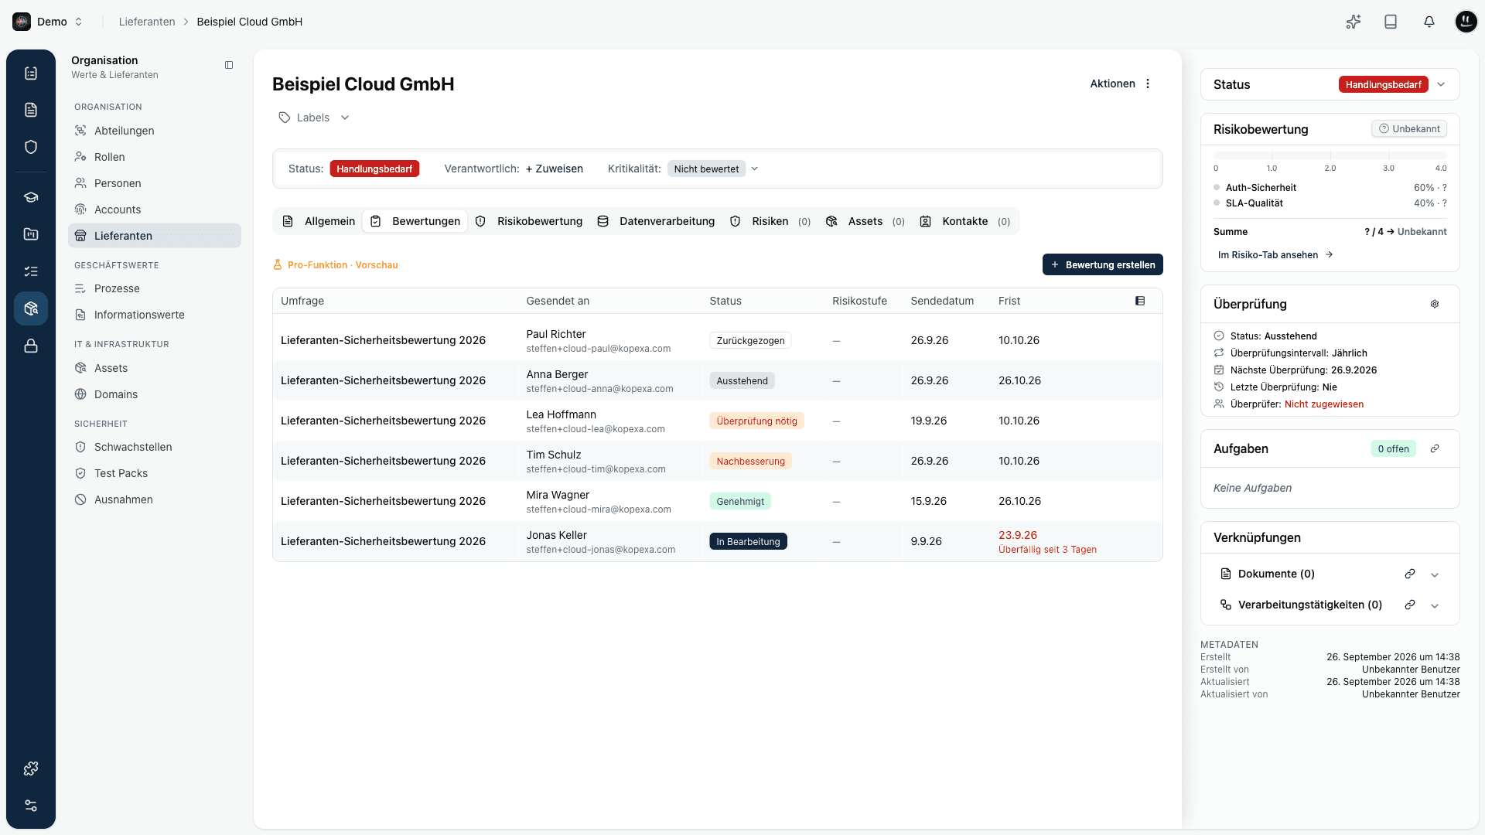The height and width of the screenshot is (835, 1485).
Task: Click the + Zuweisen responsible link
Action: pos(554,169)
